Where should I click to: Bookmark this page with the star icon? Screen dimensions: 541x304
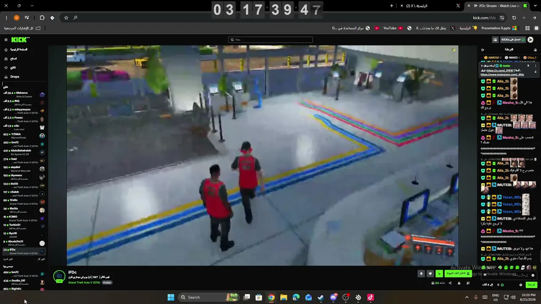[x=66, y=18]
